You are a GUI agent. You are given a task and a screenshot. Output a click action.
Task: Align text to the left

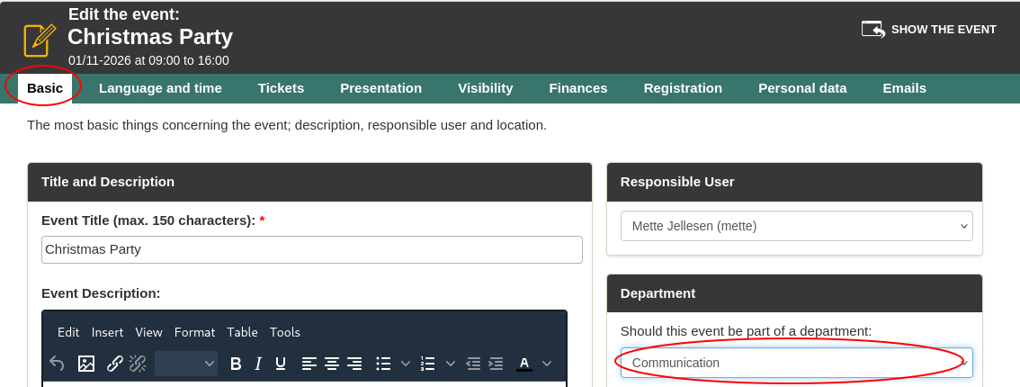tap(309, 364)
